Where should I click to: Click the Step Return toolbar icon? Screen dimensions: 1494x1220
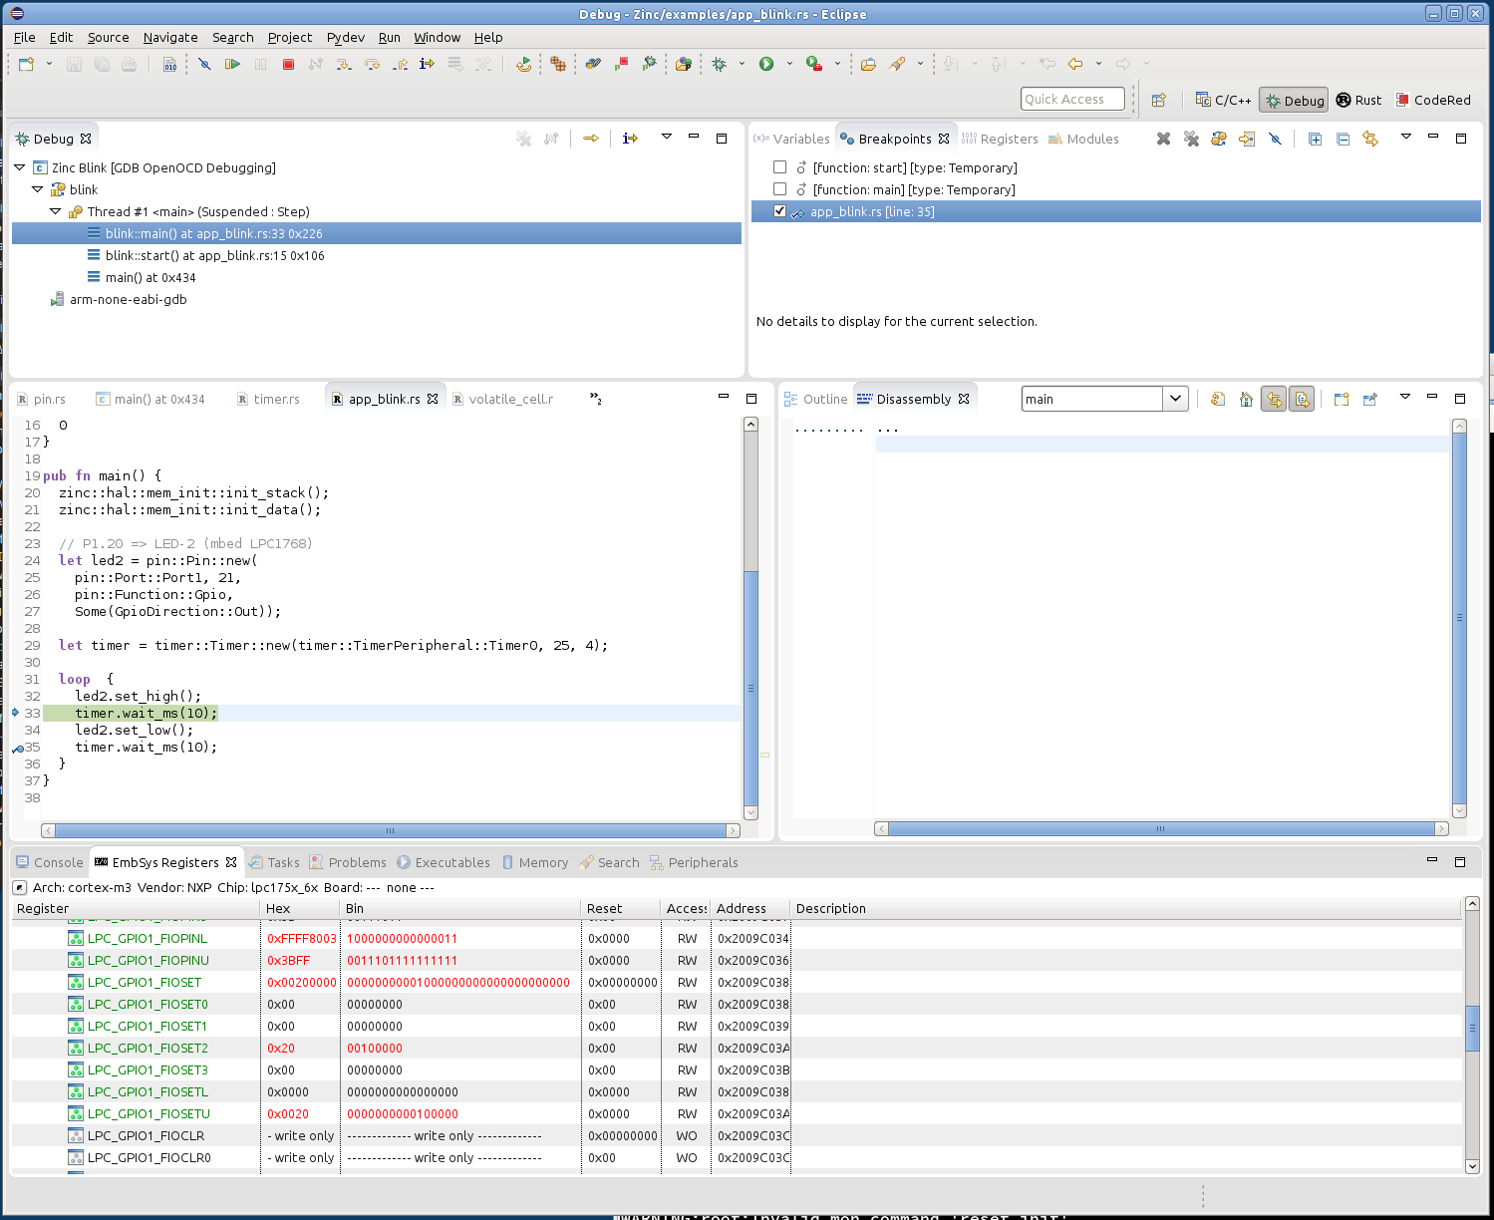pyautogui.click(x=400, y=64)
